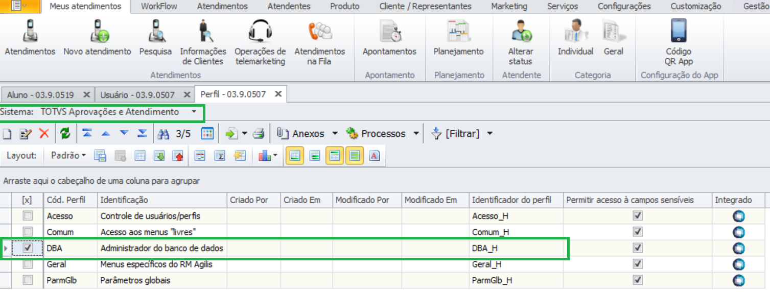This screenshot has width=770, height=292.
Task: Select the Individual category
Action: tap(575, 38)
